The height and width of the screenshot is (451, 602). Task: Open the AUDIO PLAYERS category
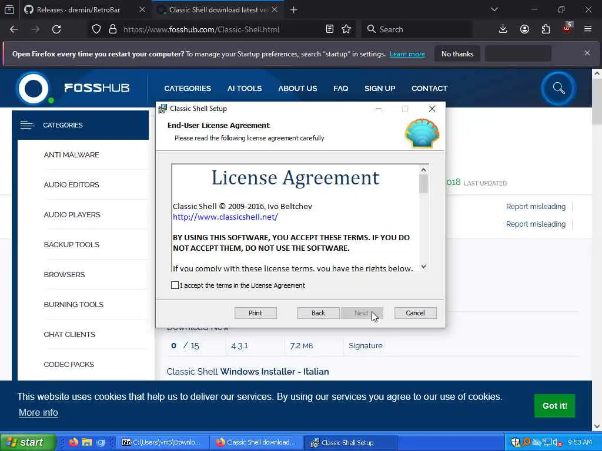coord(72,215)
